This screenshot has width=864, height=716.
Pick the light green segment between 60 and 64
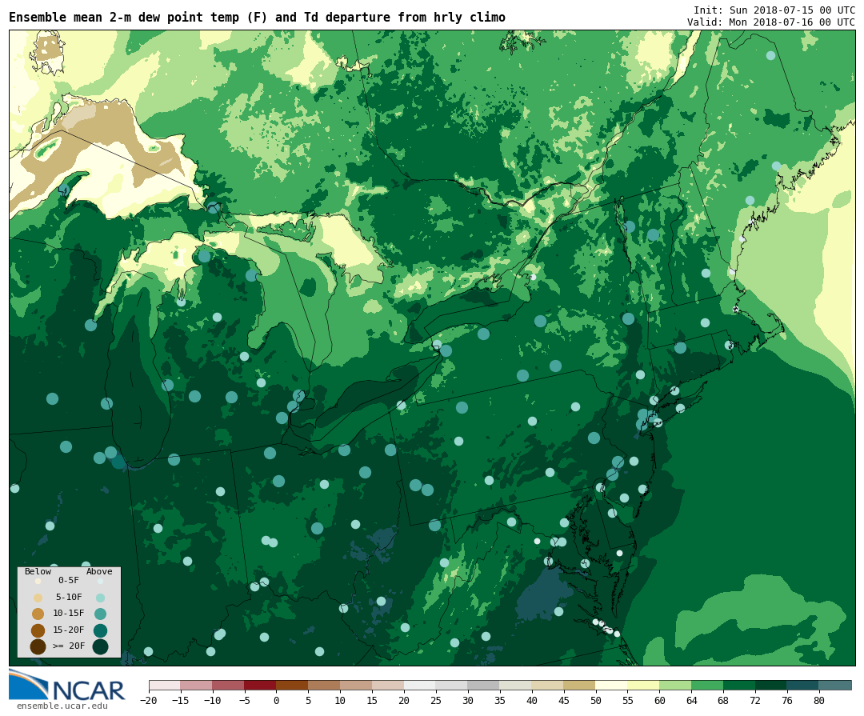point(675,685)
